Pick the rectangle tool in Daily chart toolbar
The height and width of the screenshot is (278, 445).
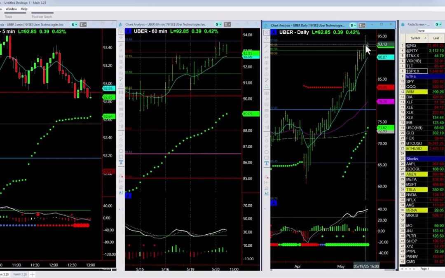point(267,158)
